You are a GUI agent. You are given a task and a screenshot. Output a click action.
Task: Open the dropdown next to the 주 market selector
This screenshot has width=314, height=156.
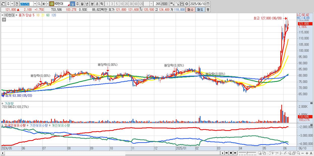tap(12, 4)
